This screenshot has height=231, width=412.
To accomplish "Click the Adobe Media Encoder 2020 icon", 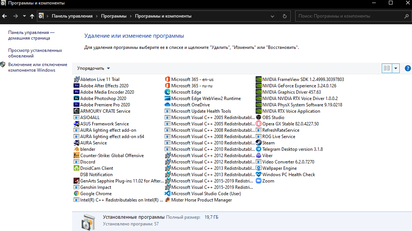I will click(76, 92).
